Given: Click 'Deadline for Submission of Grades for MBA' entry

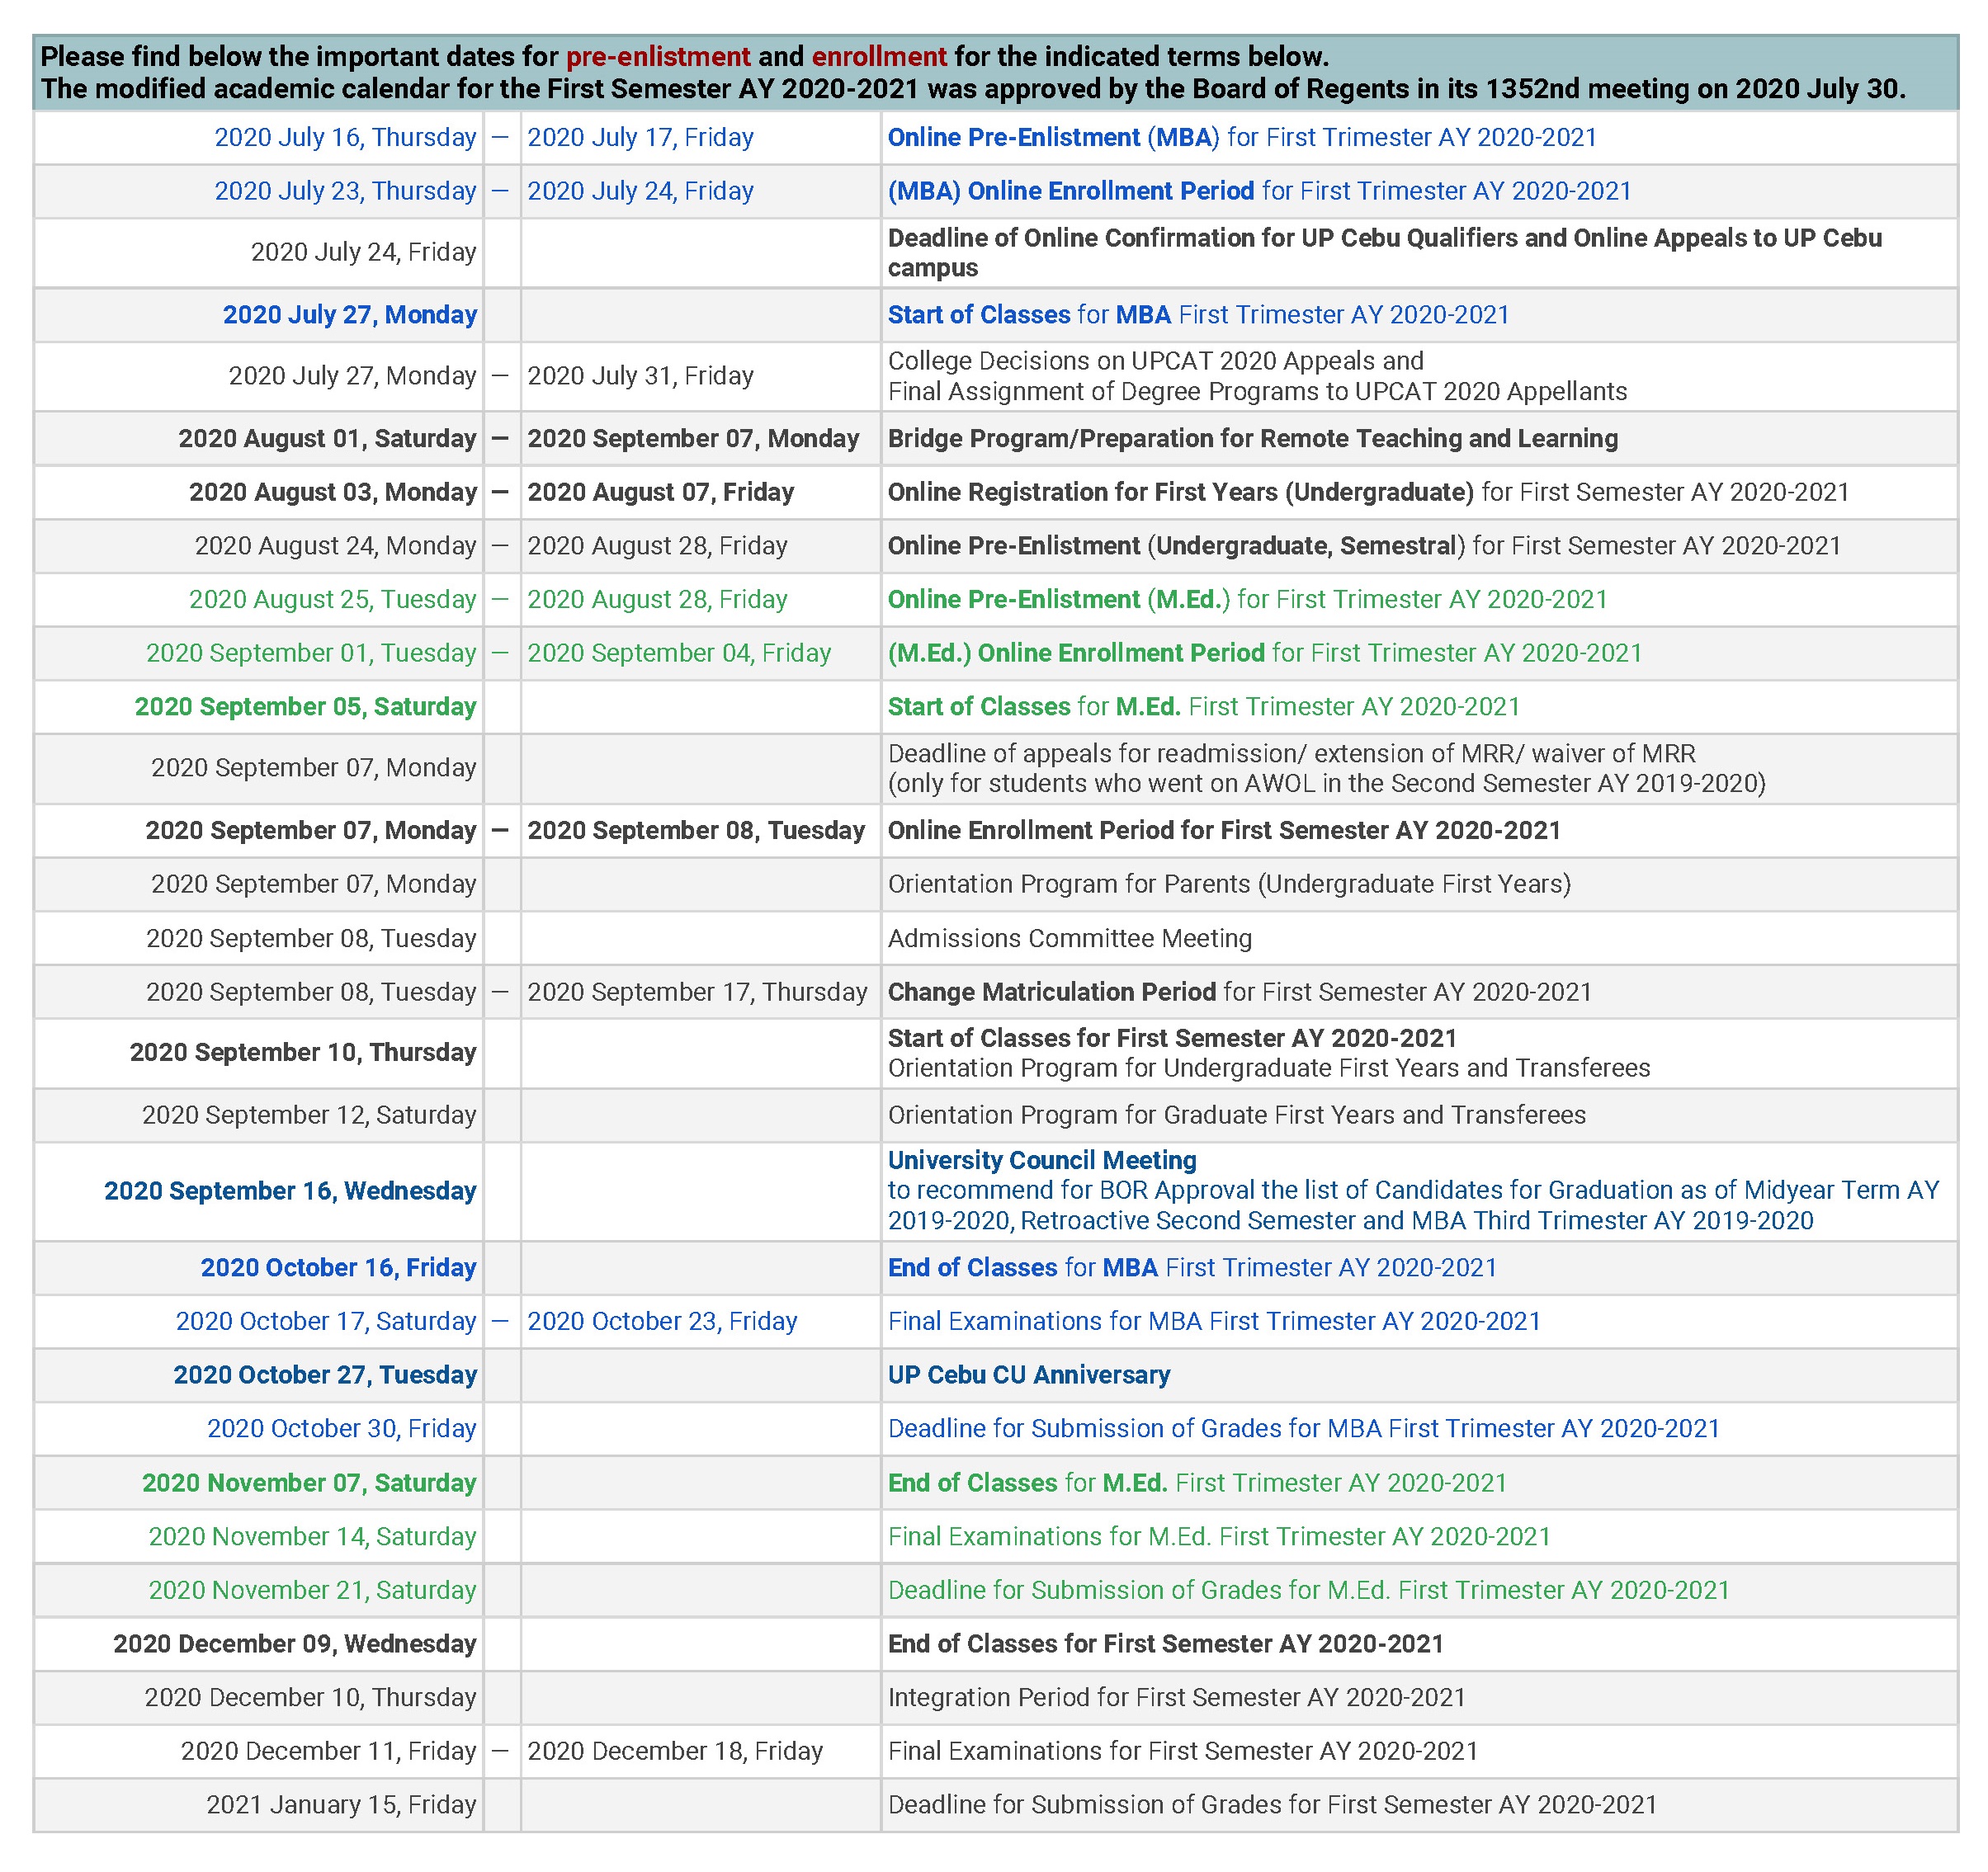Looking at the screenshot, I should pos(1304,1429).
